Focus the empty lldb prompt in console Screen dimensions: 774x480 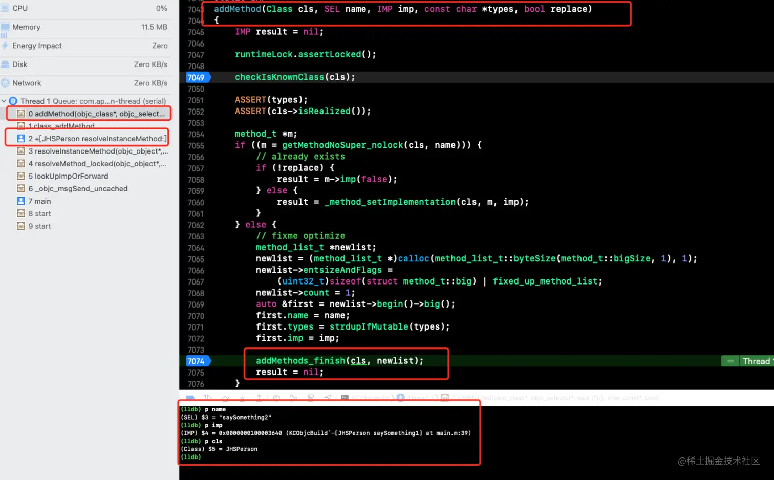pos(191,457)
